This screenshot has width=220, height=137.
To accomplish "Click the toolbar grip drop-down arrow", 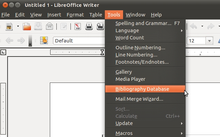I will tap(30, 41).
